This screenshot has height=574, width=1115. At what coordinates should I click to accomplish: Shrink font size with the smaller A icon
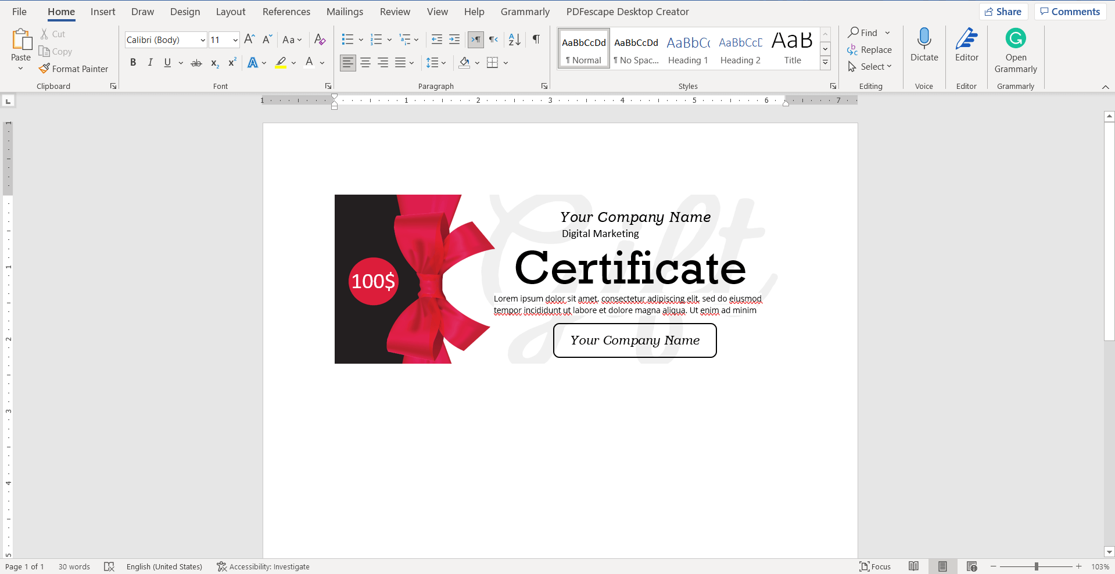pyautogui.click(x=267, y=40)
